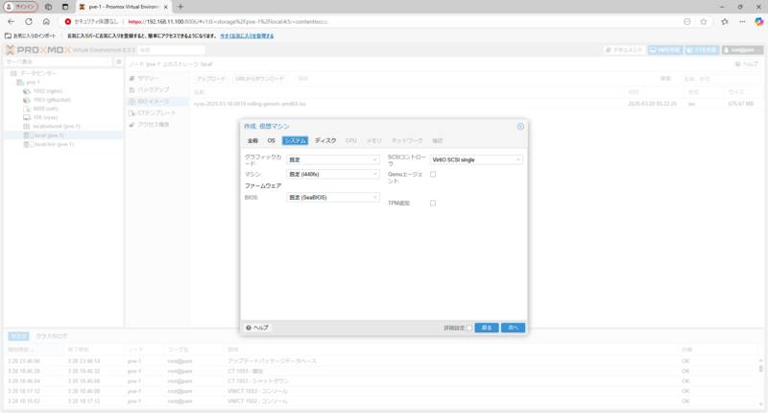Add page to favorites with star icon

coord(704,21)
